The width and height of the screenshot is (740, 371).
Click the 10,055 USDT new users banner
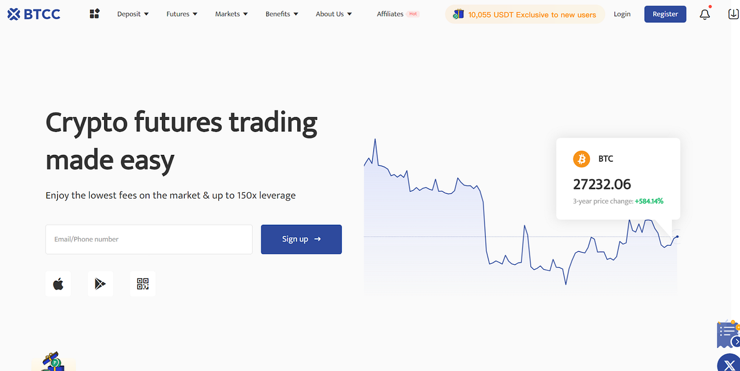pos(524,14)
